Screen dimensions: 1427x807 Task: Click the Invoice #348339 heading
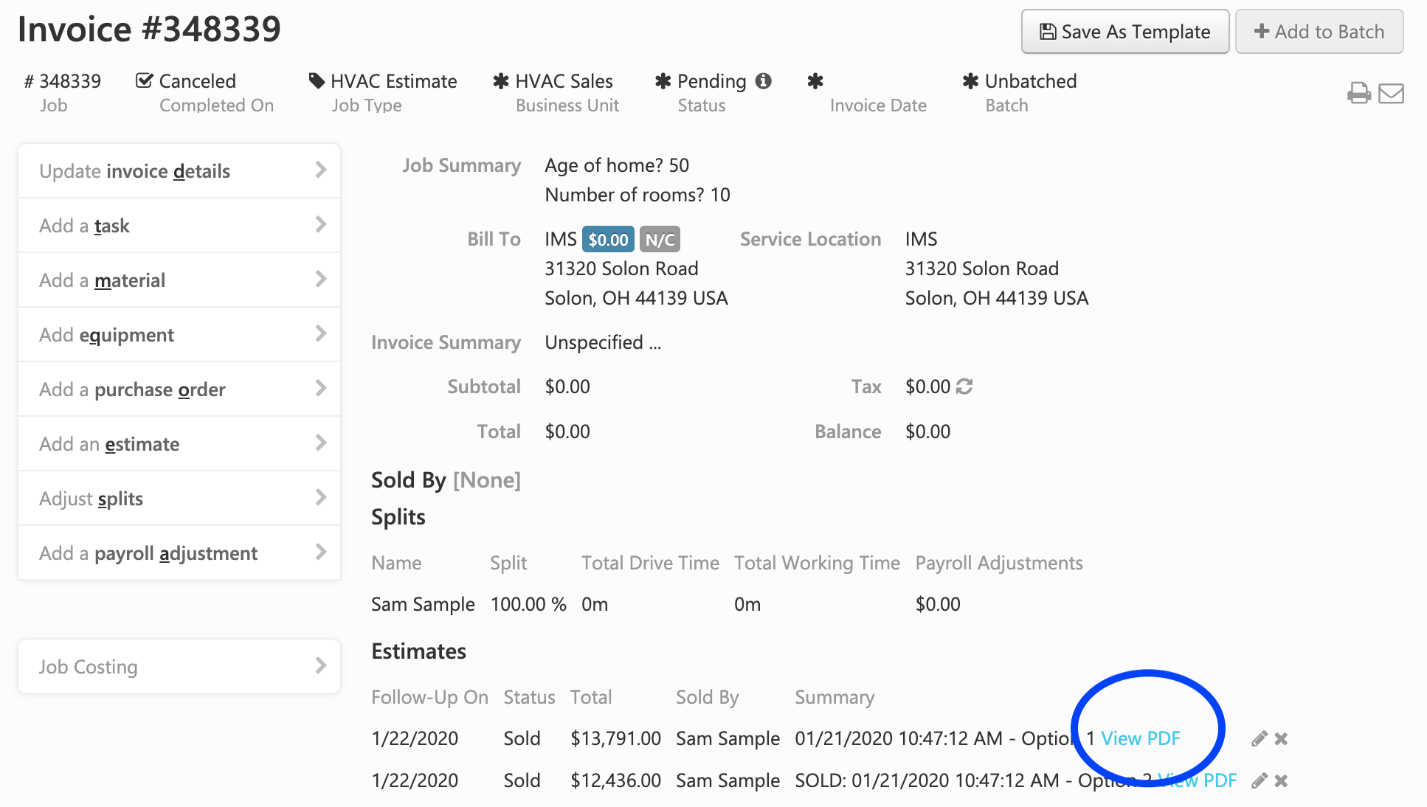point(149,30)
